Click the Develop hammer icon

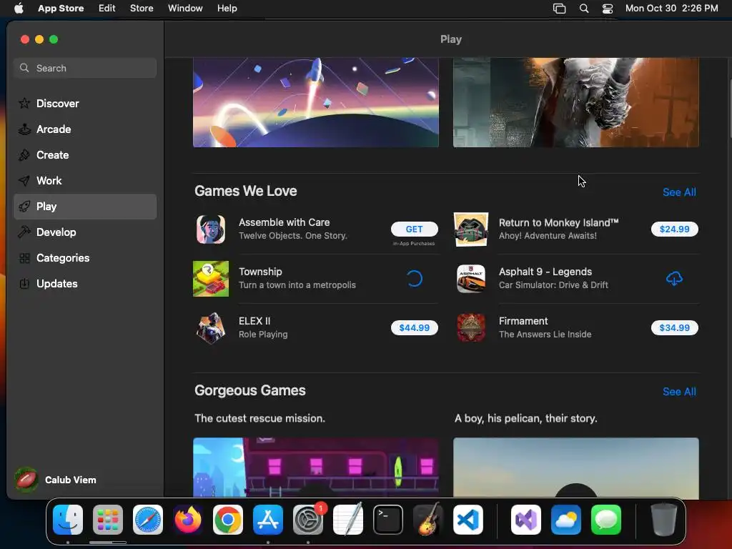pos(24,232)
